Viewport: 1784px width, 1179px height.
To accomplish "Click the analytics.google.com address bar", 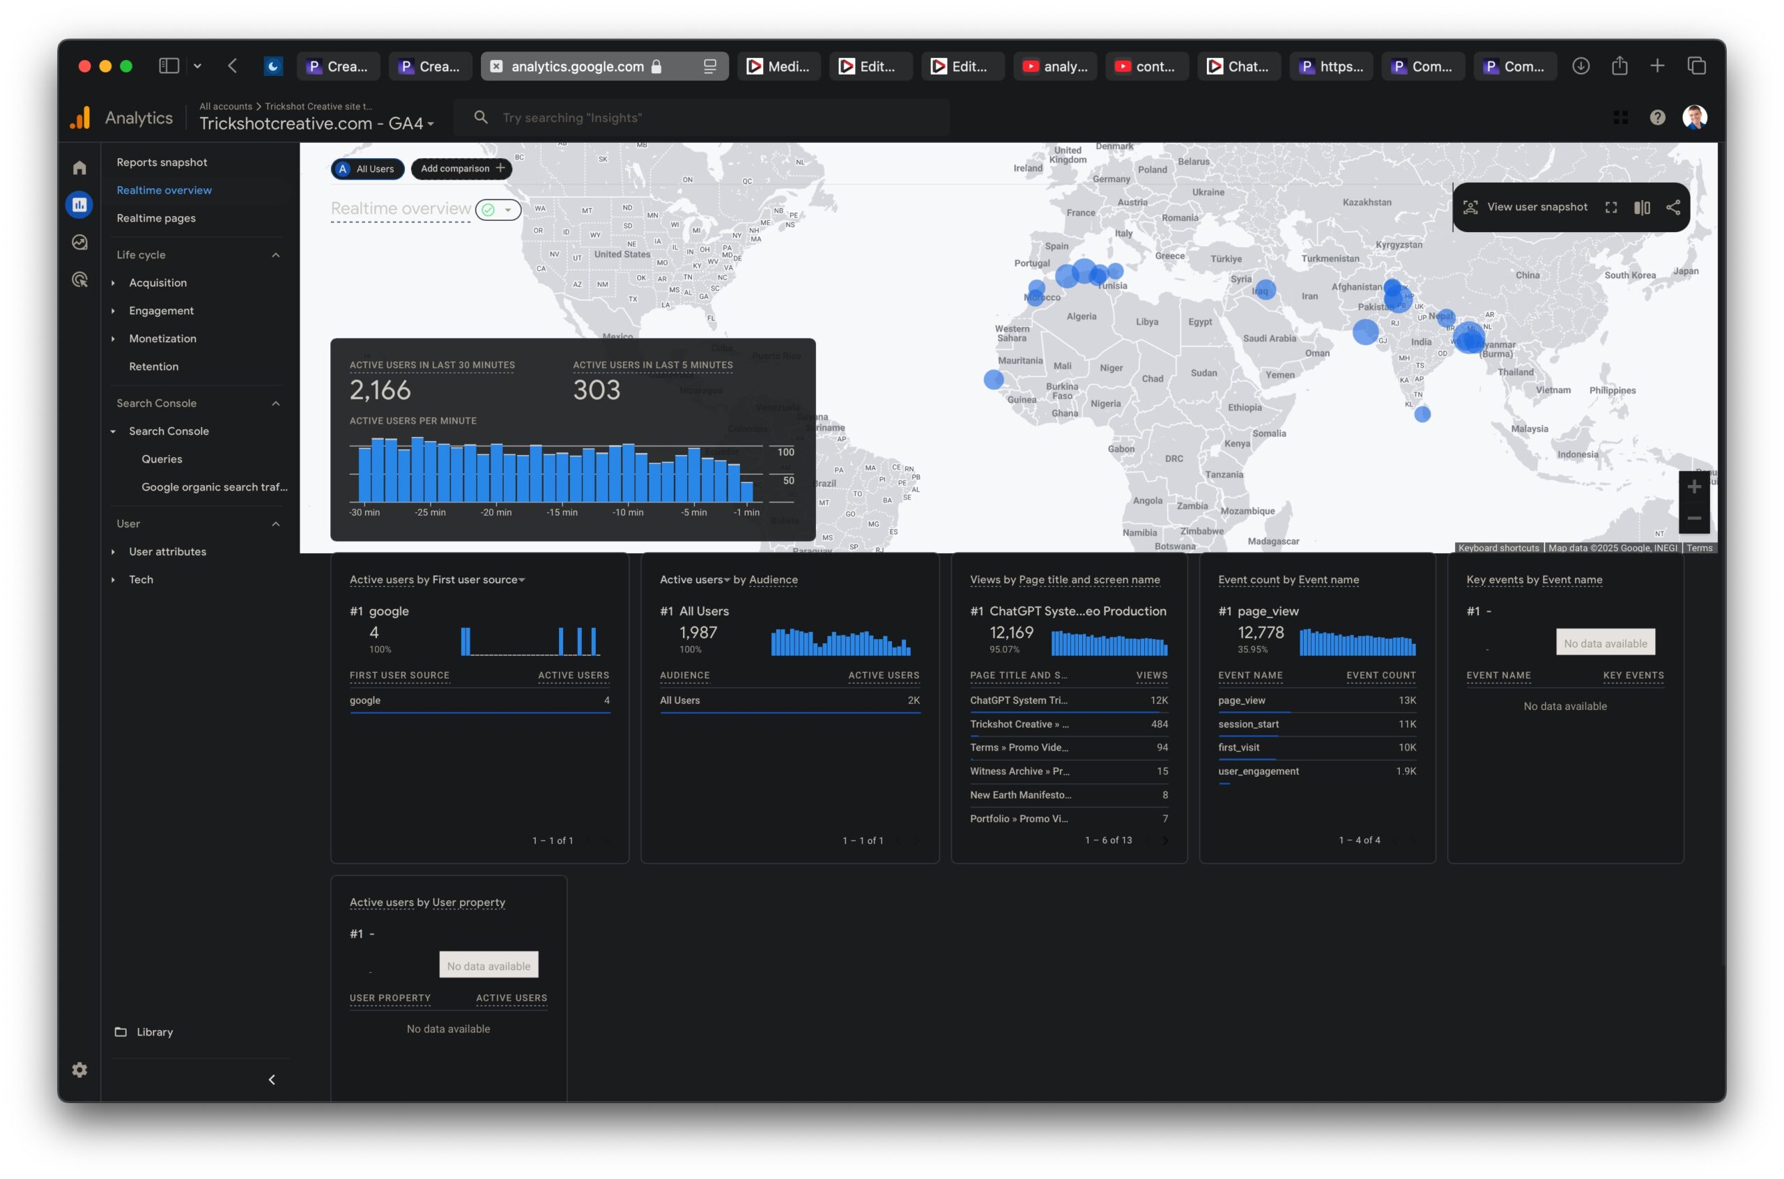I will (604, 66).
